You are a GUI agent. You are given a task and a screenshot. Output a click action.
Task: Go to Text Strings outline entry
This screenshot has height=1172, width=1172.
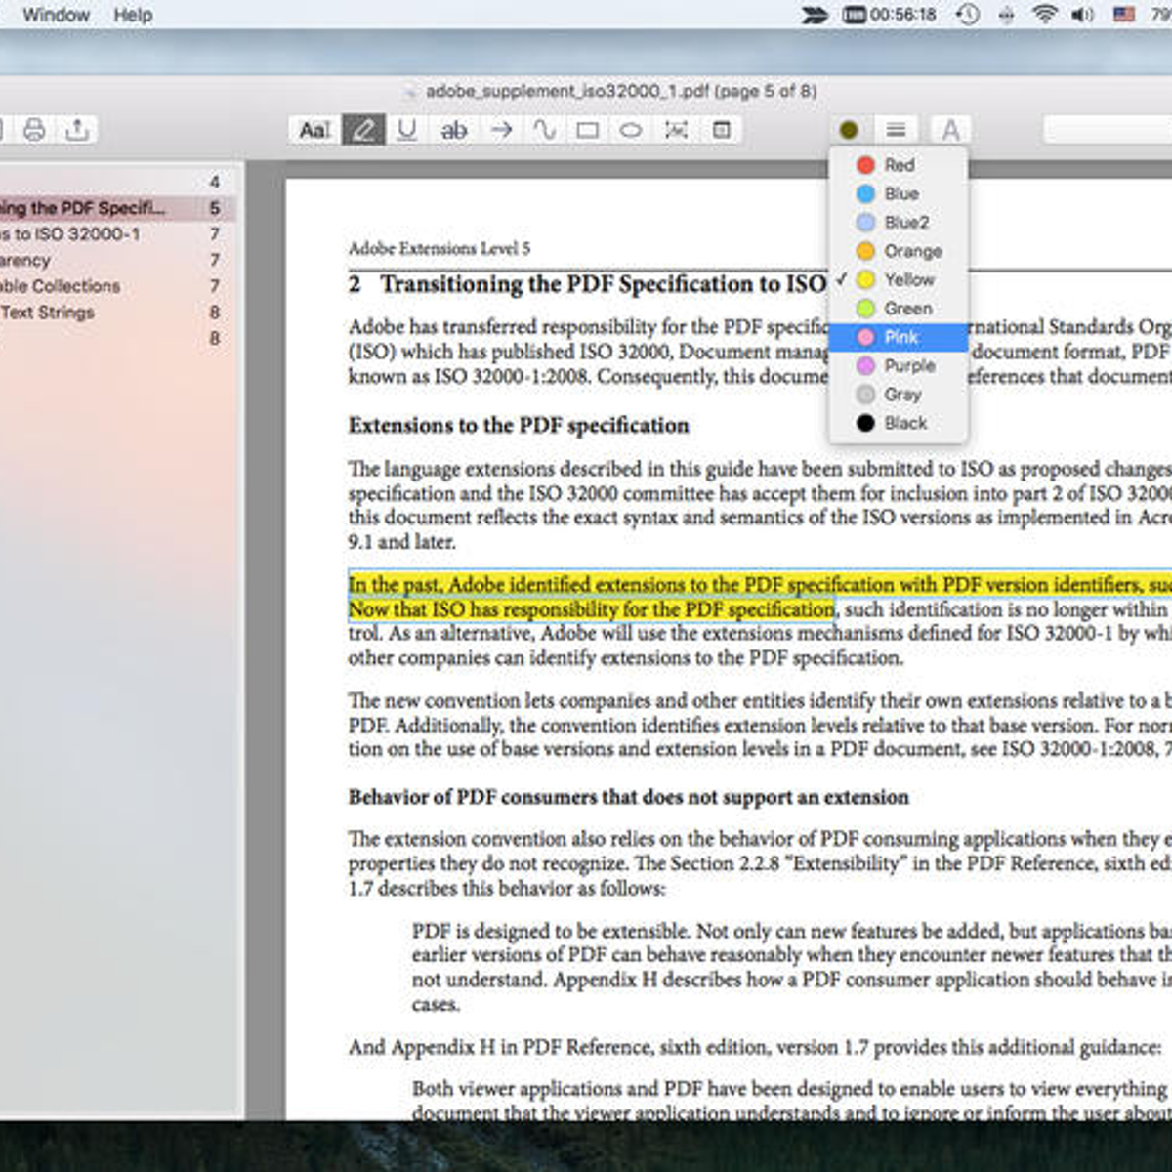pos(48,313)
